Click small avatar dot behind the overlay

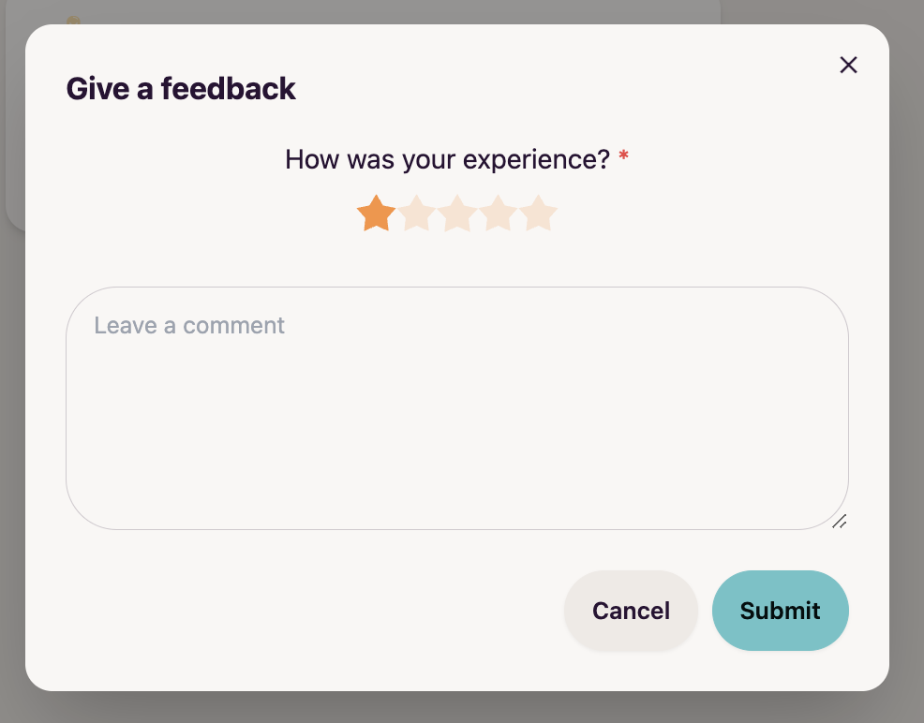coord(73,20)
